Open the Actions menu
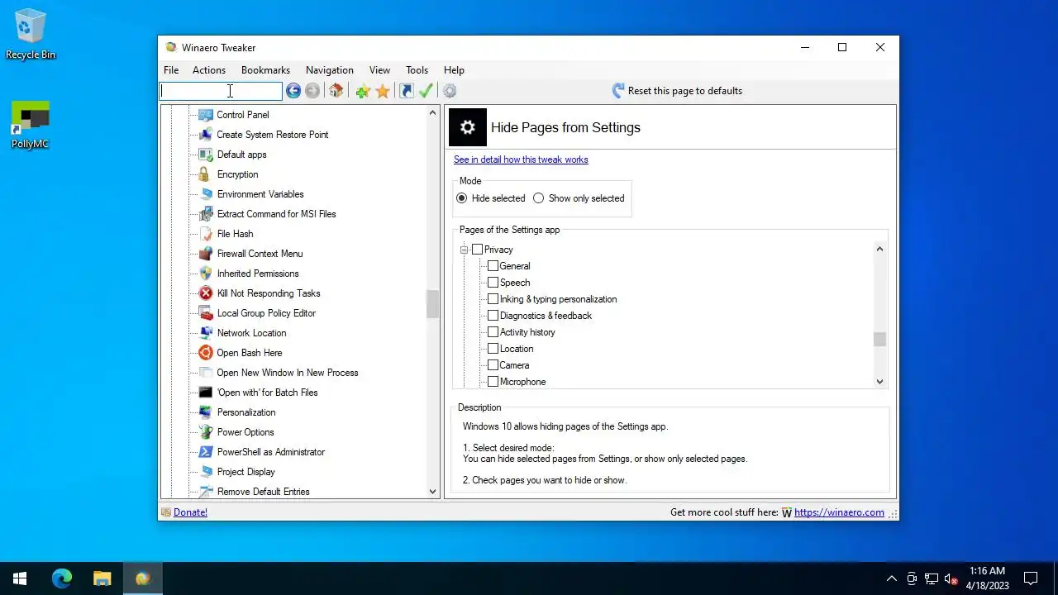 [209, 70]
